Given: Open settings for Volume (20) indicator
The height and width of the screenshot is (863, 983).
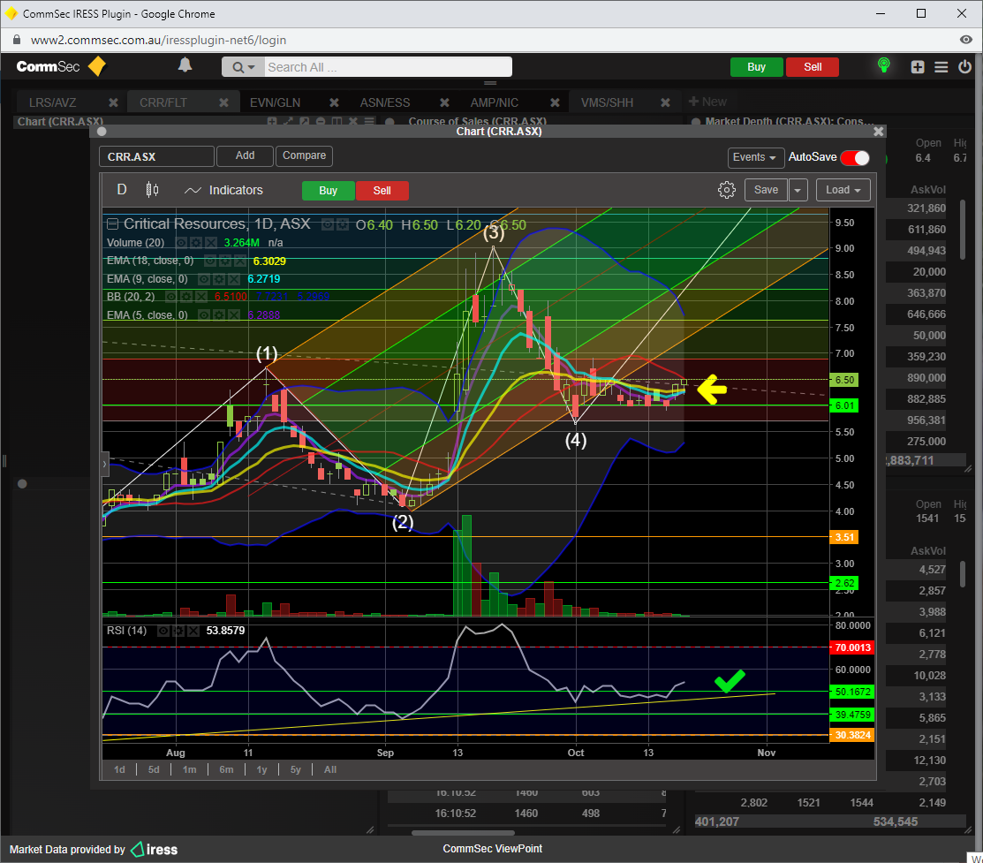Looking at the screenshot, I should coord(195,242).
